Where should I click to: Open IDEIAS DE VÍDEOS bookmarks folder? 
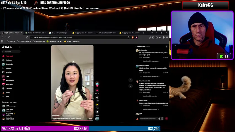pyautogui.click(x=24, y=42)
